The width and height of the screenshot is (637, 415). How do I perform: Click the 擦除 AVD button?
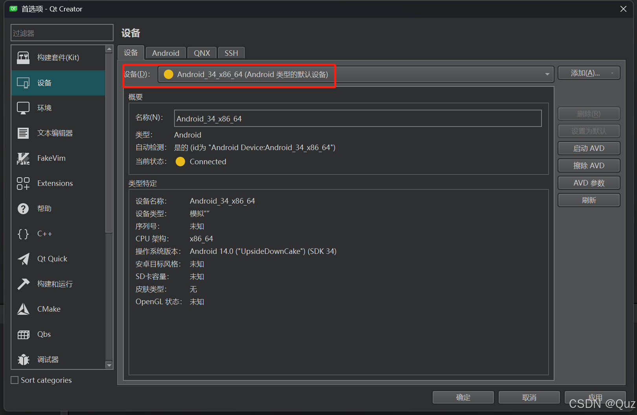point(588,165)
